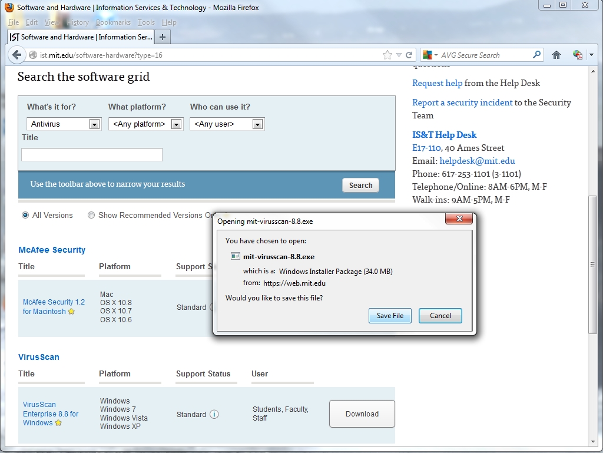Click into the Title search text field
The width and height of the screenshot is (603, 453).
tap(92, 154)
